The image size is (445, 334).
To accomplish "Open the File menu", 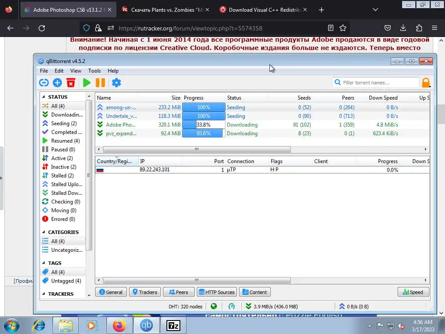I will click(x=44, y=71).
